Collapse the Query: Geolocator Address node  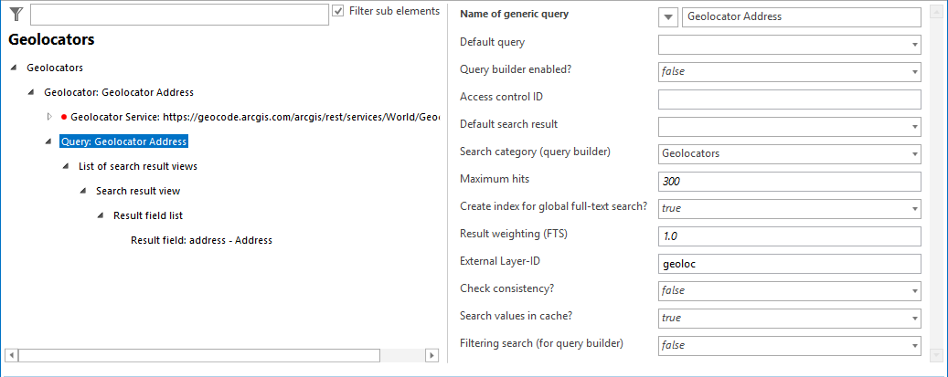point(48,141)
